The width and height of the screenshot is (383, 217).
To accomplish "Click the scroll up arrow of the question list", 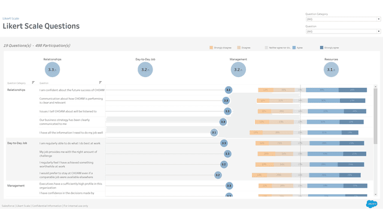I will (x=375, y=87).
